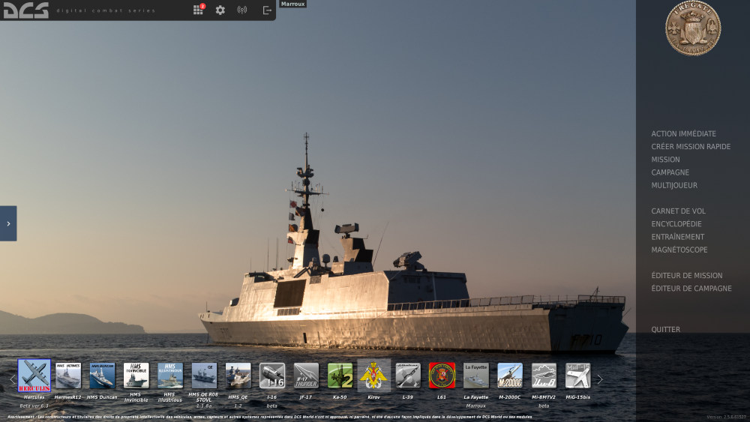Select the HMS QE R08 STOVL module
Viewport: 750px width, 422px height.
(x=204, y=376)
